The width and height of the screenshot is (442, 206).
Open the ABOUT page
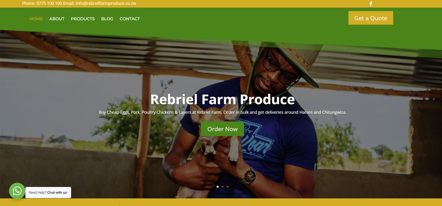coord(57,19)
